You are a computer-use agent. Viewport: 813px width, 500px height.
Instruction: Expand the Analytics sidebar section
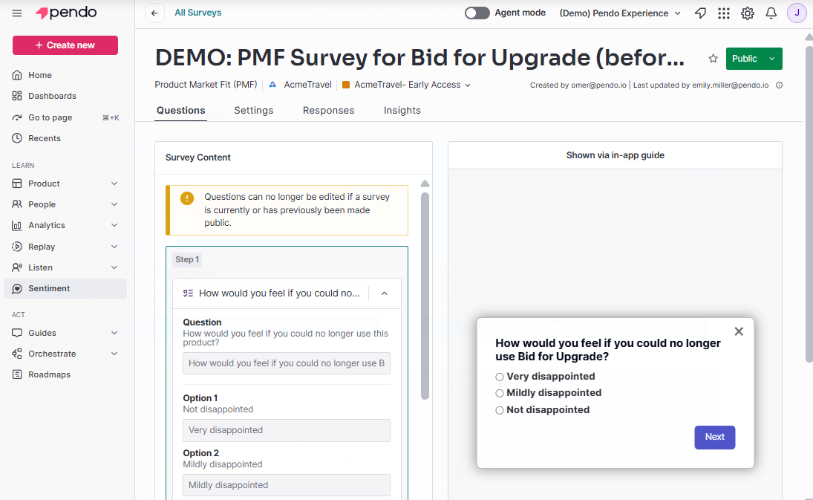pos(114,225)
